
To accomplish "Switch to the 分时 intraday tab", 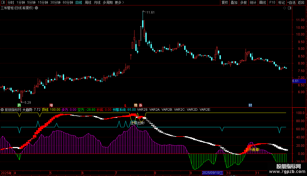I will point(11,3).
